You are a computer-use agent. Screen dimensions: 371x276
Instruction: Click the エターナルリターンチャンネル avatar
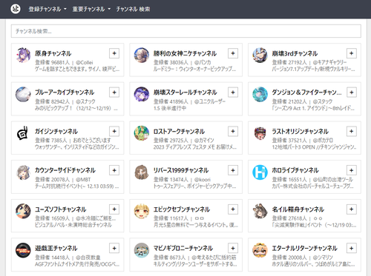[260, 250]
